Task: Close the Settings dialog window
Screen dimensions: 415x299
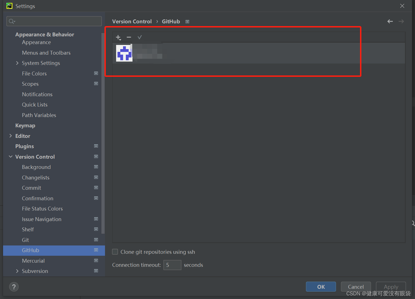Action: tap(402, 6)
